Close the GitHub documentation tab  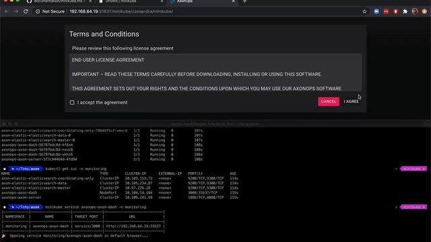tap(90, 1)
